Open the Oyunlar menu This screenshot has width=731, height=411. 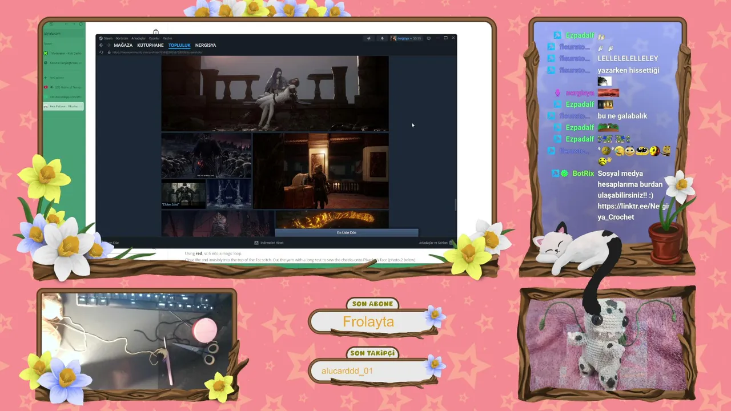click(x=154, y=38)
